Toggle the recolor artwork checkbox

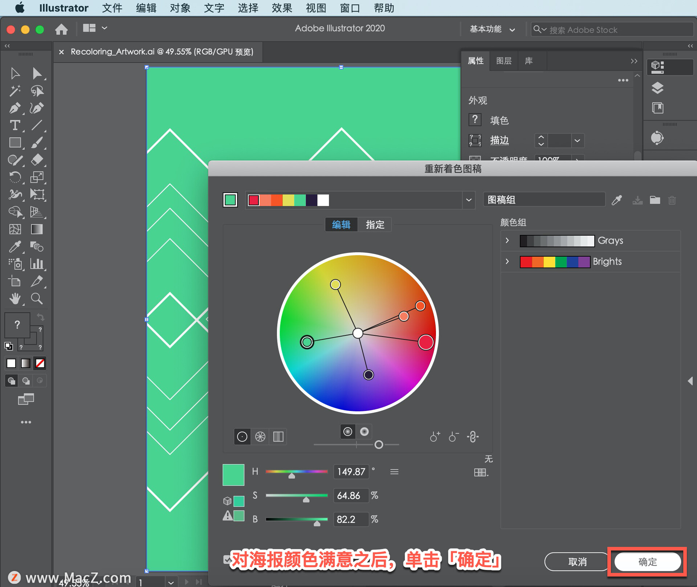point(227,559)
